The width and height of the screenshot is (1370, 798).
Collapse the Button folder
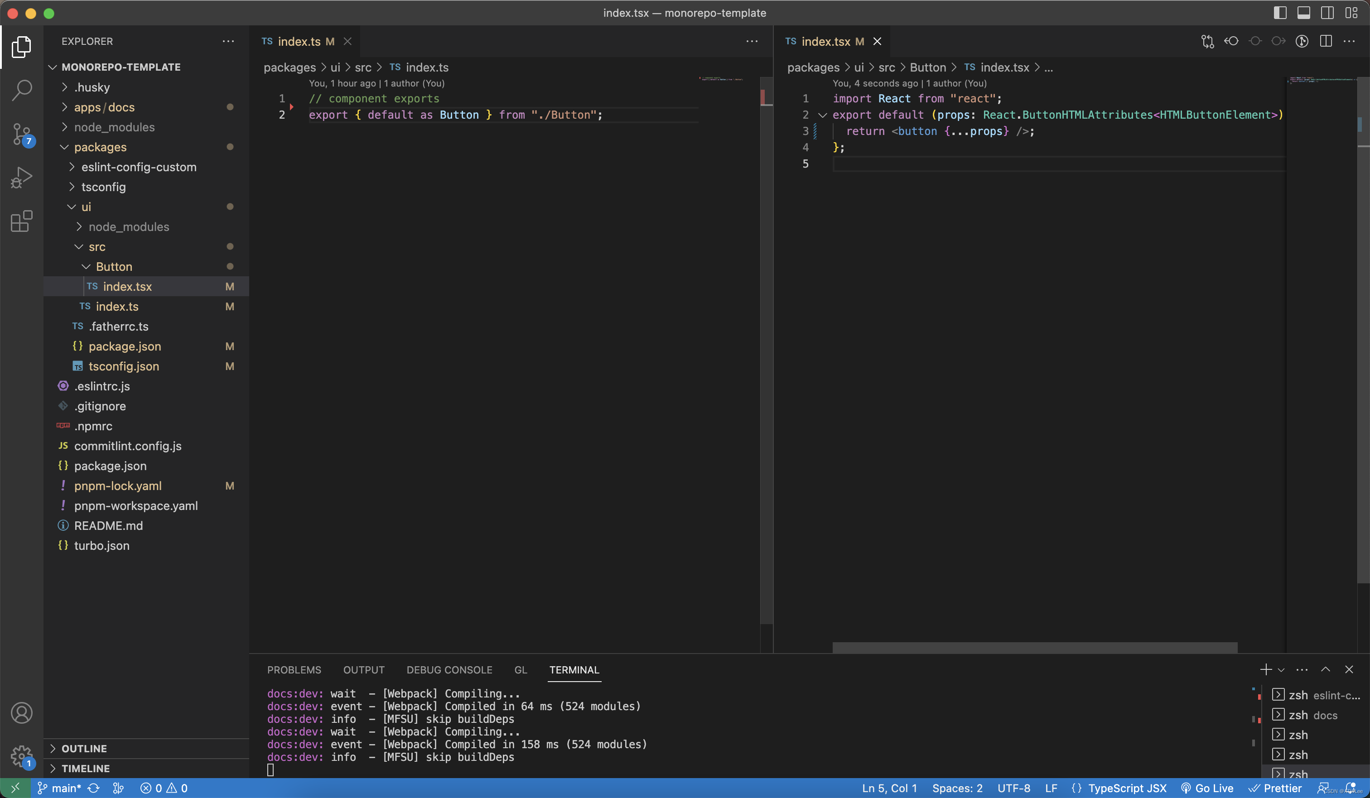[146, 266]
